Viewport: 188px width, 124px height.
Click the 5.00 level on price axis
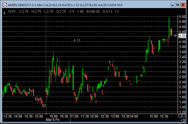click(182, 17)
